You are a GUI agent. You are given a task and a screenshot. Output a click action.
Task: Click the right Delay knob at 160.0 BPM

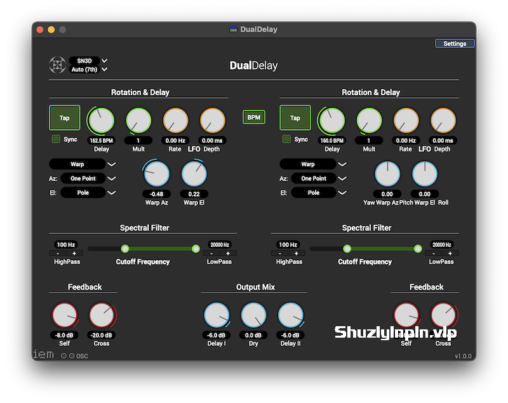[332, 121]
